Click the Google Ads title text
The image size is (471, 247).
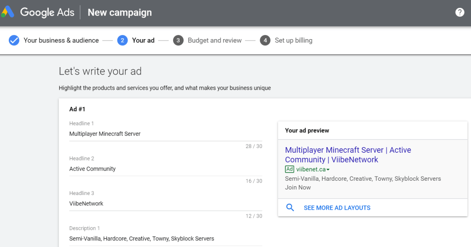47,12
